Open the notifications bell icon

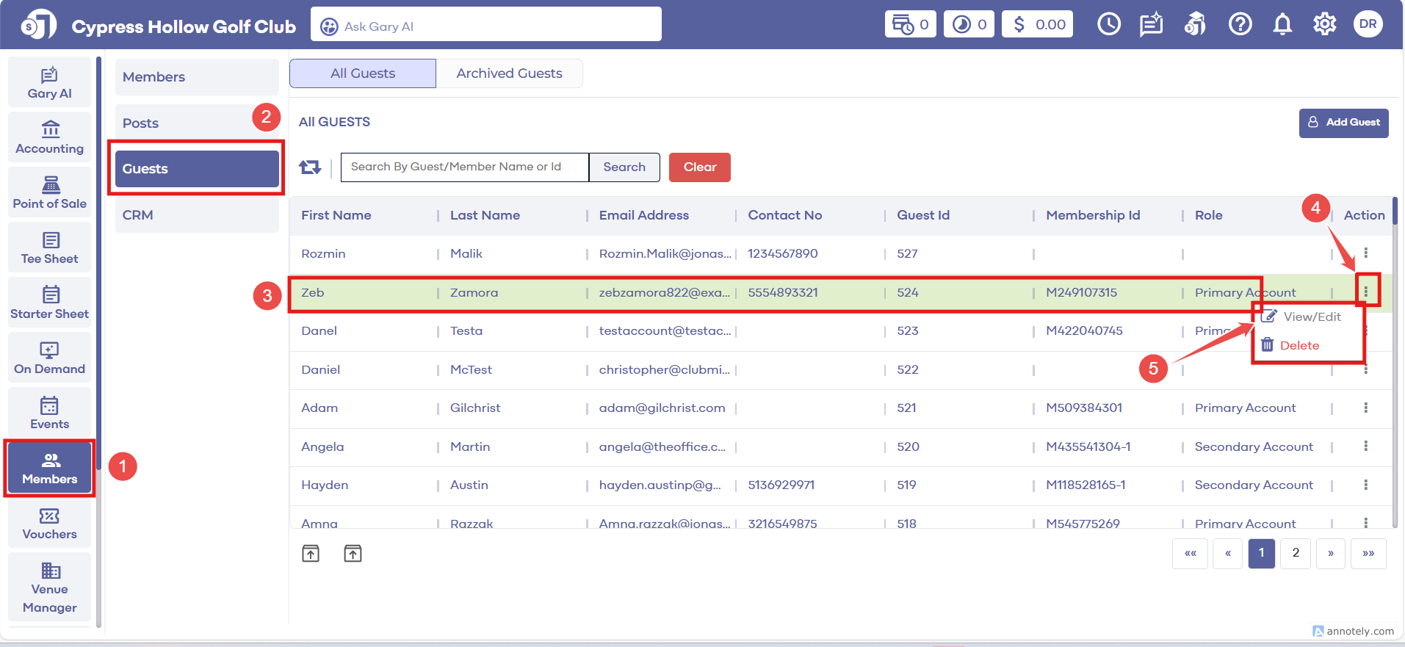(x=1282, y=25)
